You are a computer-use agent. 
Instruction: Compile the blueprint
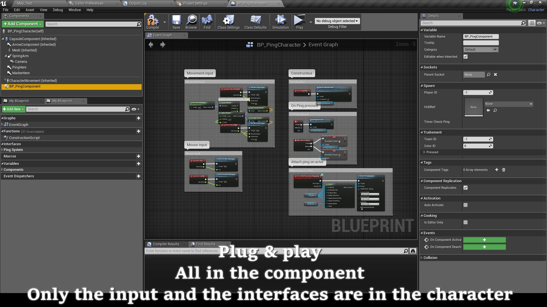click(x=153, y=21)
